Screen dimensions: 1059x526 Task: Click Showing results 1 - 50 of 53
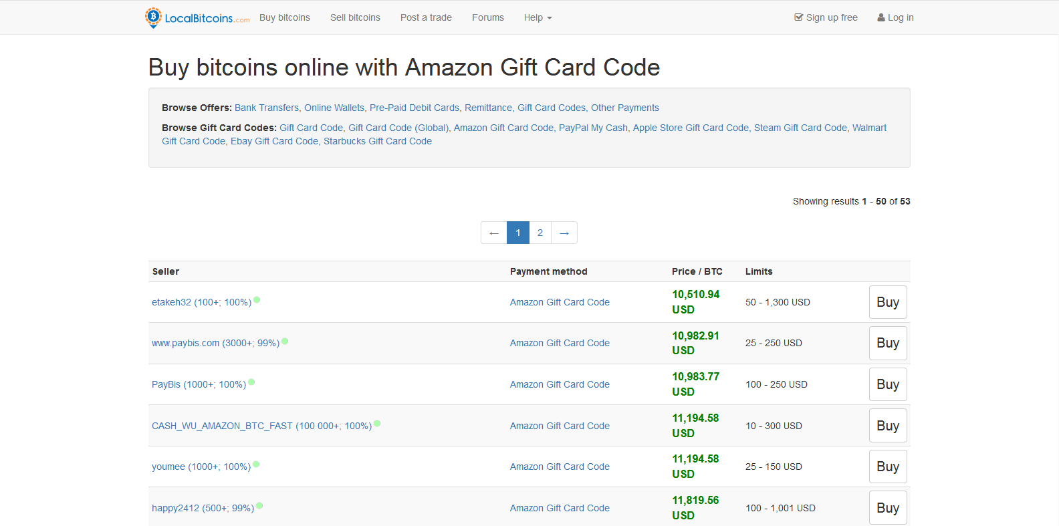(x=852, y=201)
